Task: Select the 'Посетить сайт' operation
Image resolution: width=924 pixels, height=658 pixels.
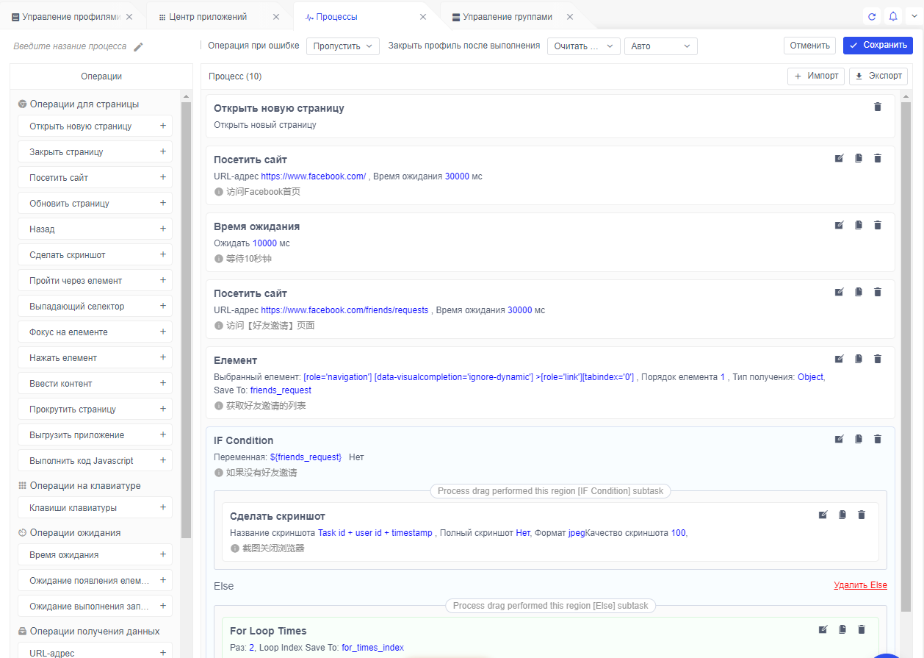Action: (x=95, y=177)
